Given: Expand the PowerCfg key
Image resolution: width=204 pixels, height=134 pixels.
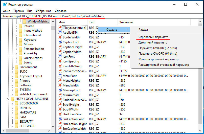Looking at the screenshot, I should tap(16, 54).
